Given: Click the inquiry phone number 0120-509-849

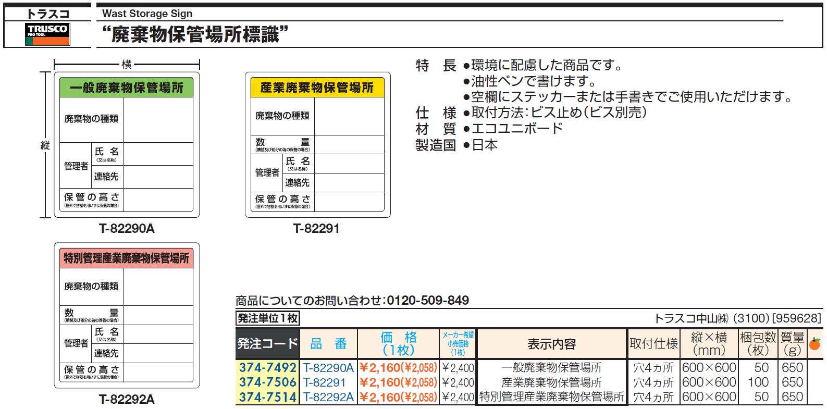Looking at the screenshot, I should pos(427,301).
